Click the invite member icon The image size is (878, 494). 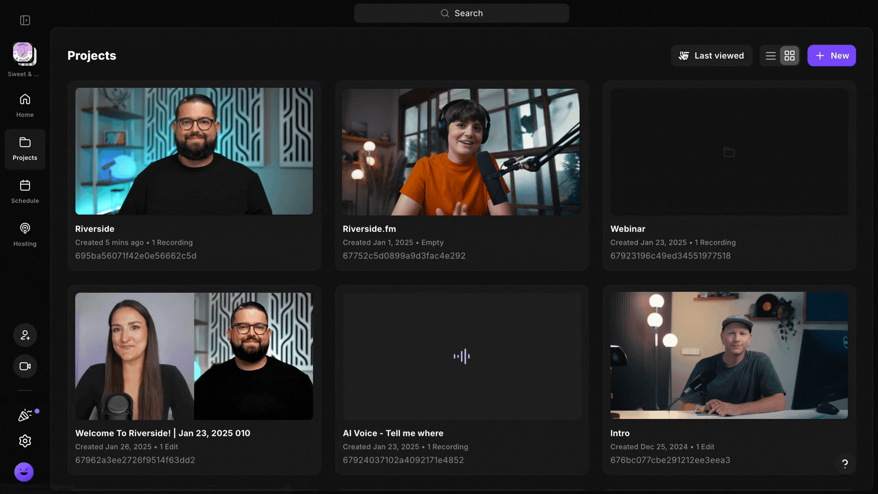coord(25,335)
